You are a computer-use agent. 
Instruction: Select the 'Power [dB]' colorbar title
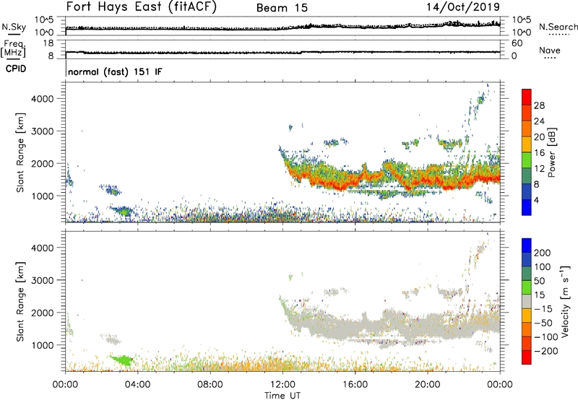click(x=552, y=152)
